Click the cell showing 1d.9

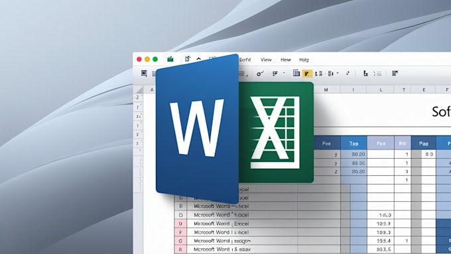[381, 215]
